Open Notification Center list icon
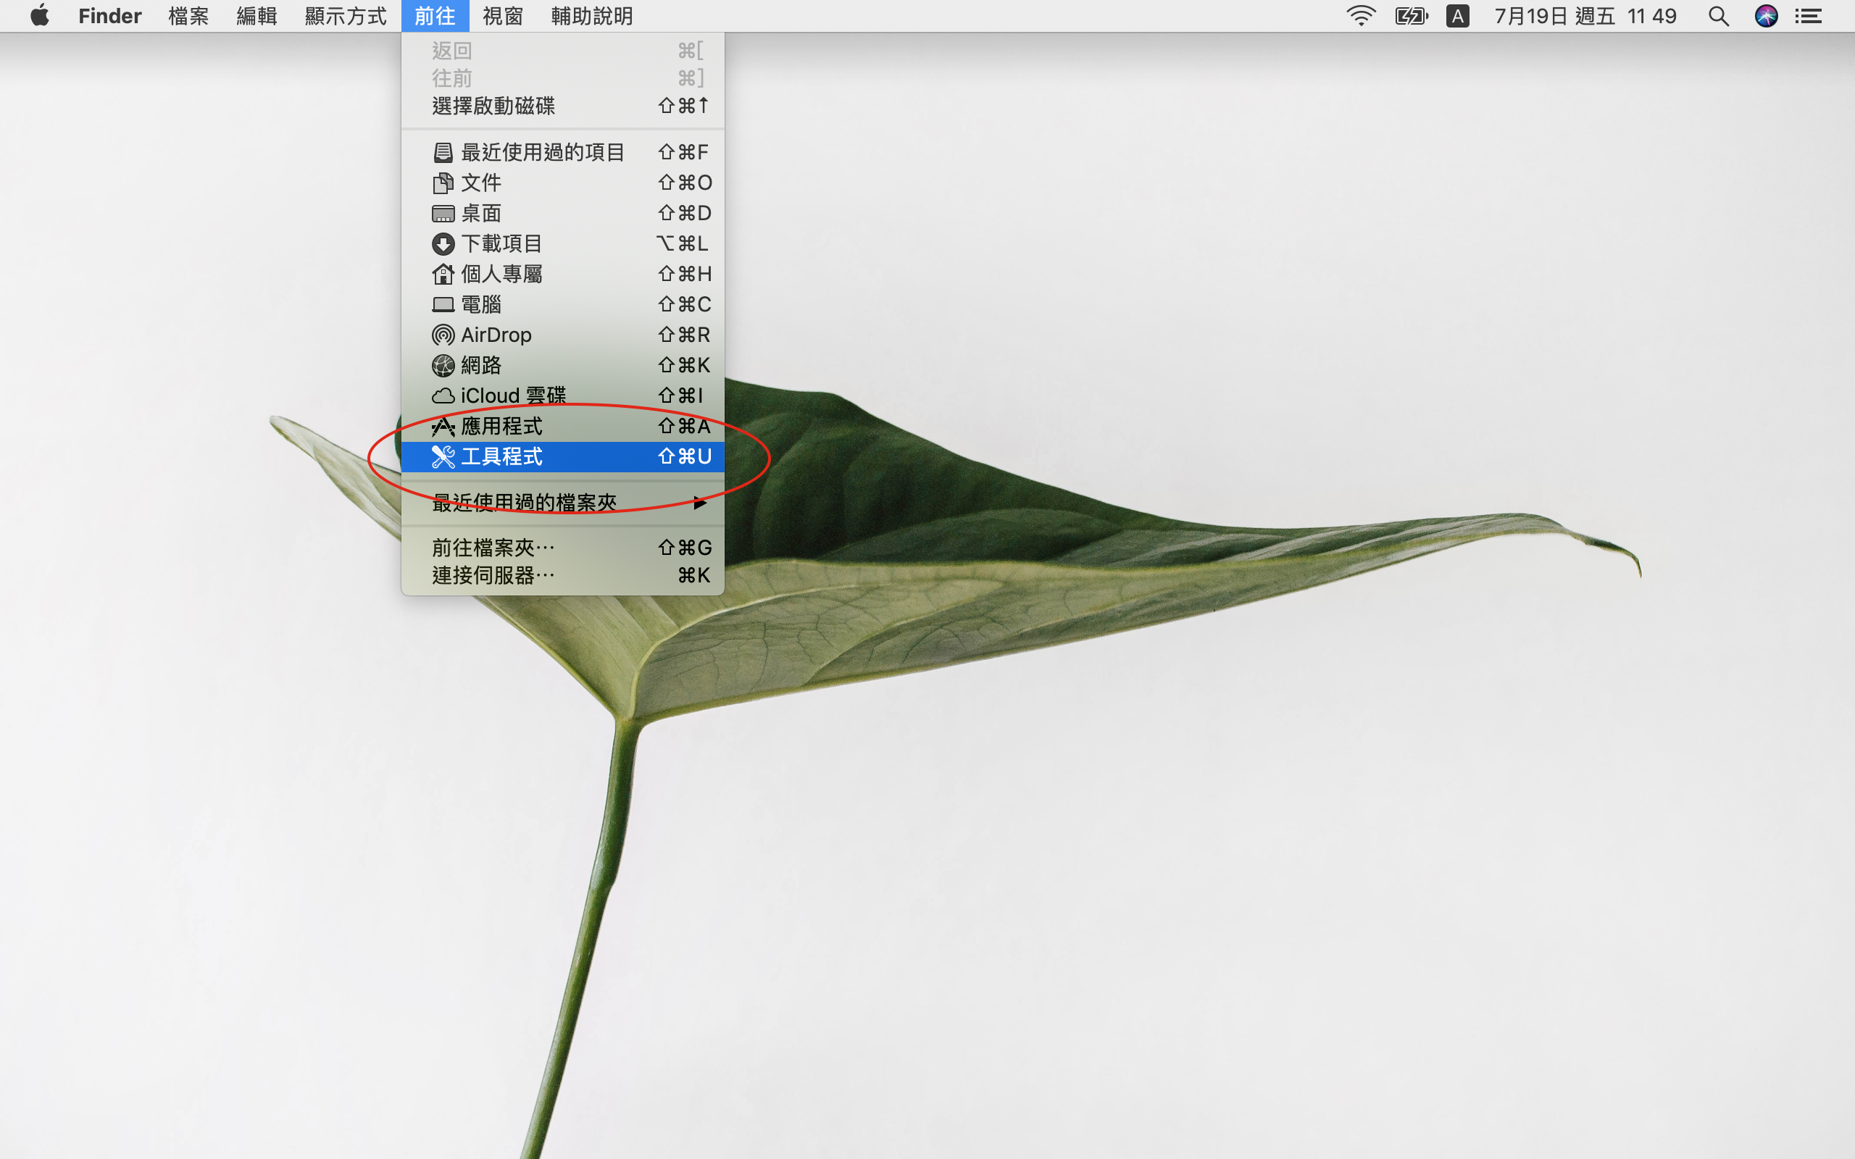The height and width of the screenshot is (1159, 1855). tap(1808, 16)
